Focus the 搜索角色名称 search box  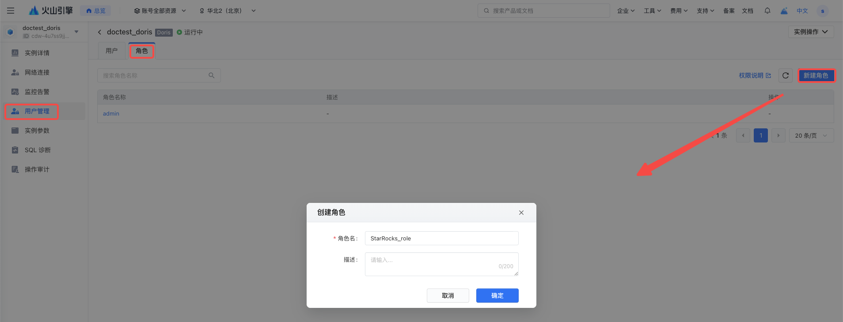pyautogui.click(x=159, y=75)
